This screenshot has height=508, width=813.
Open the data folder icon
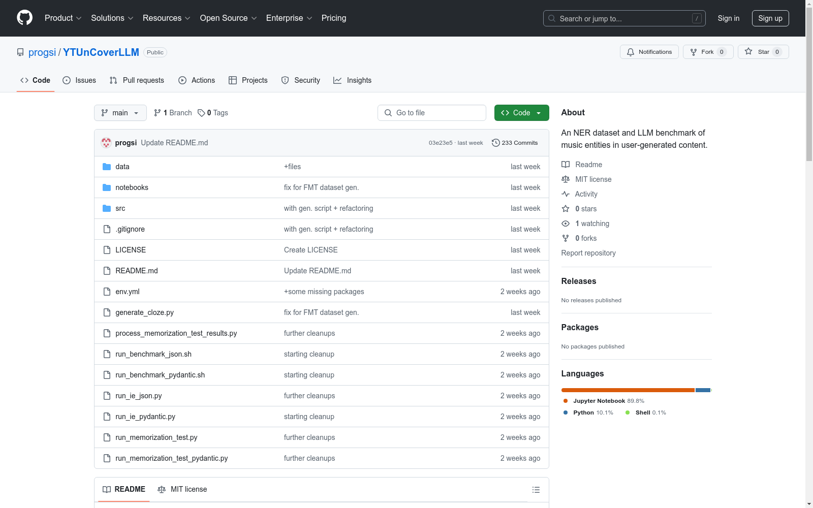coord(107,167)
